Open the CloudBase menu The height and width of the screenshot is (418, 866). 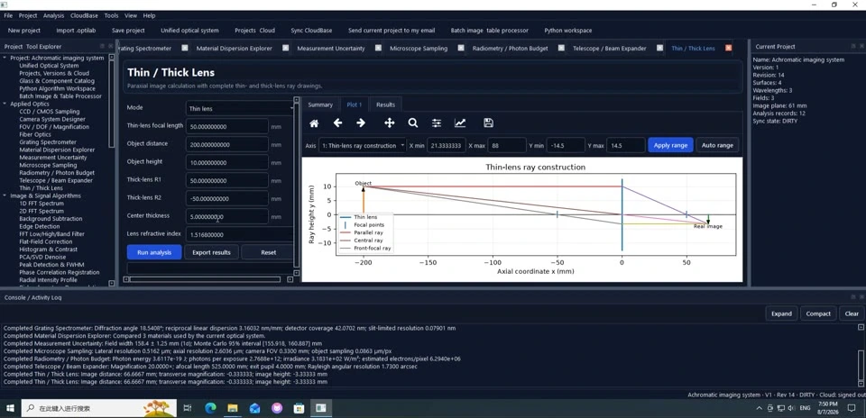pos(85,16)
